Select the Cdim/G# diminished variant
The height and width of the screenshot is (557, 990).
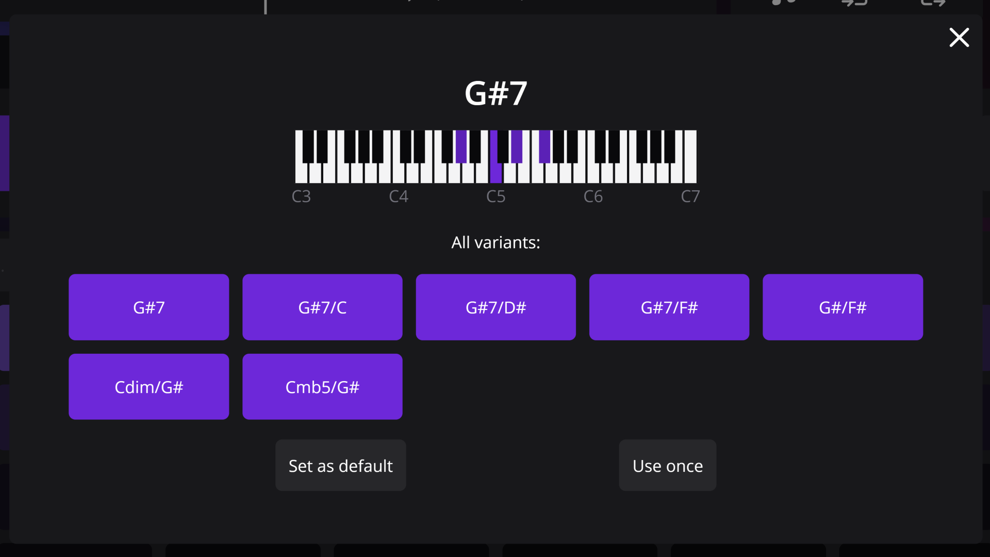pos(149,386)
